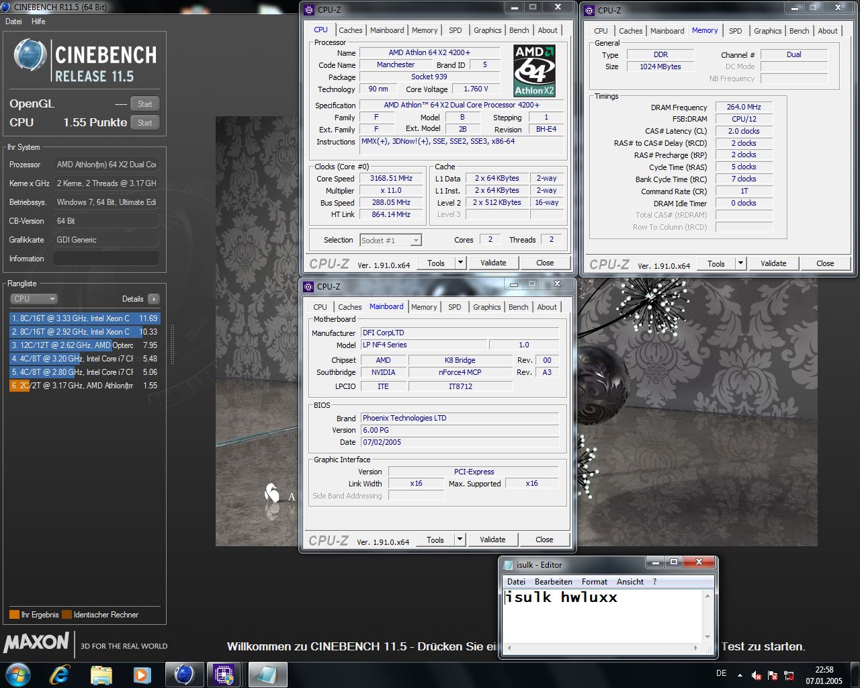Open Graphics tab in Memory CPU-Z window
860x688 pixels.
(768, 31)
